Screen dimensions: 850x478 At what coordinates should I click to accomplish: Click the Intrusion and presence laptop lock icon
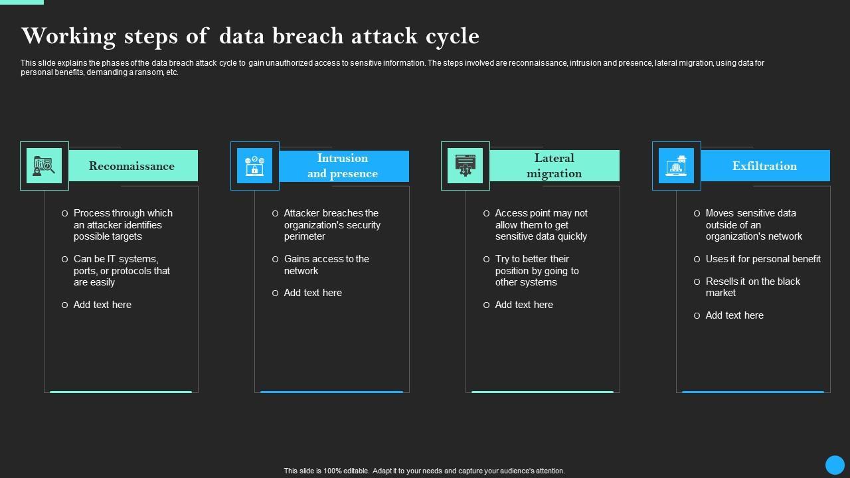coord(255,166)
